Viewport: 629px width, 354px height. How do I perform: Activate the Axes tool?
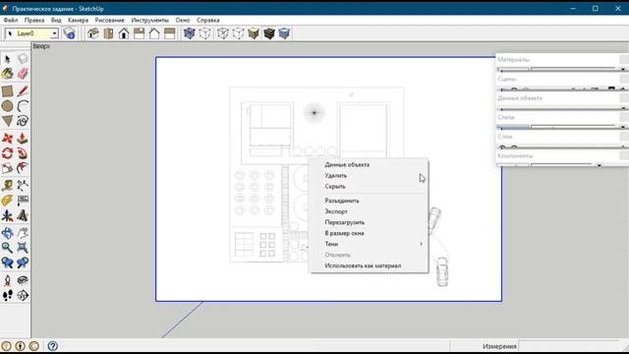coord(7,215)
